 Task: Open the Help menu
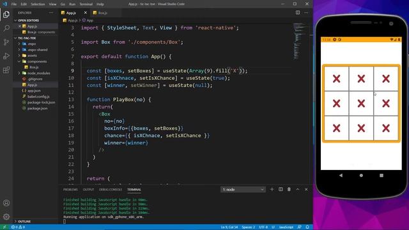pyautogui.click(x=100, y=4)
